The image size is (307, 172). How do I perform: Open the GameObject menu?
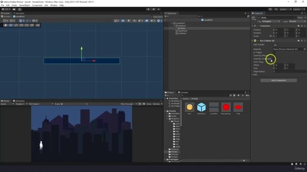tap(24, 5)
